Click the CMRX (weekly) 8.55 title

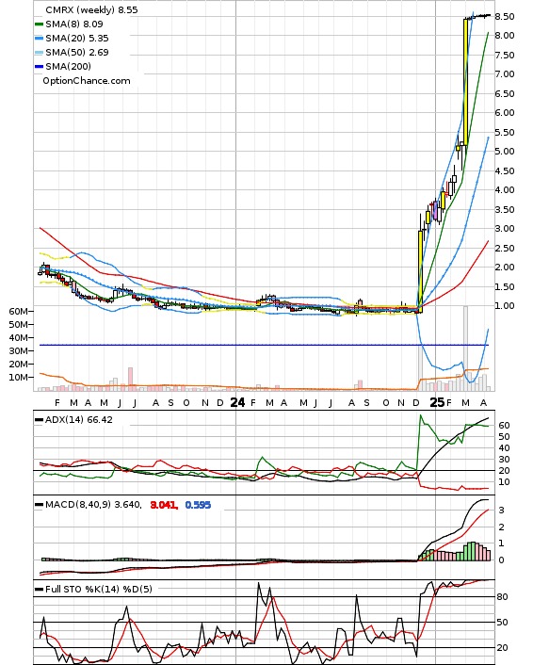[x=91, y=9]
